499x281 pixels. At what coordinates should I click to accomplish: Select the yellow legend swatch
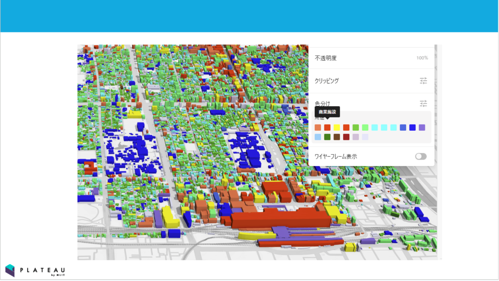click(x=337, y=127)
